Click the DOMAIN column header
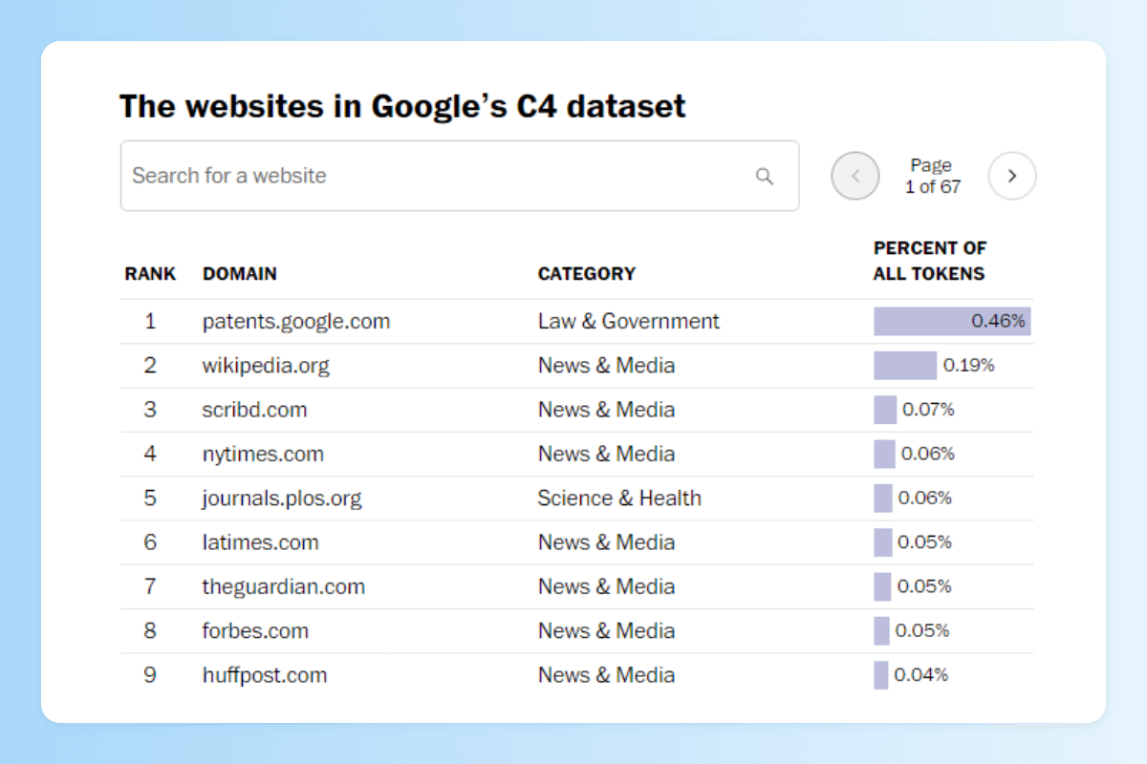 tap(240, 274)
